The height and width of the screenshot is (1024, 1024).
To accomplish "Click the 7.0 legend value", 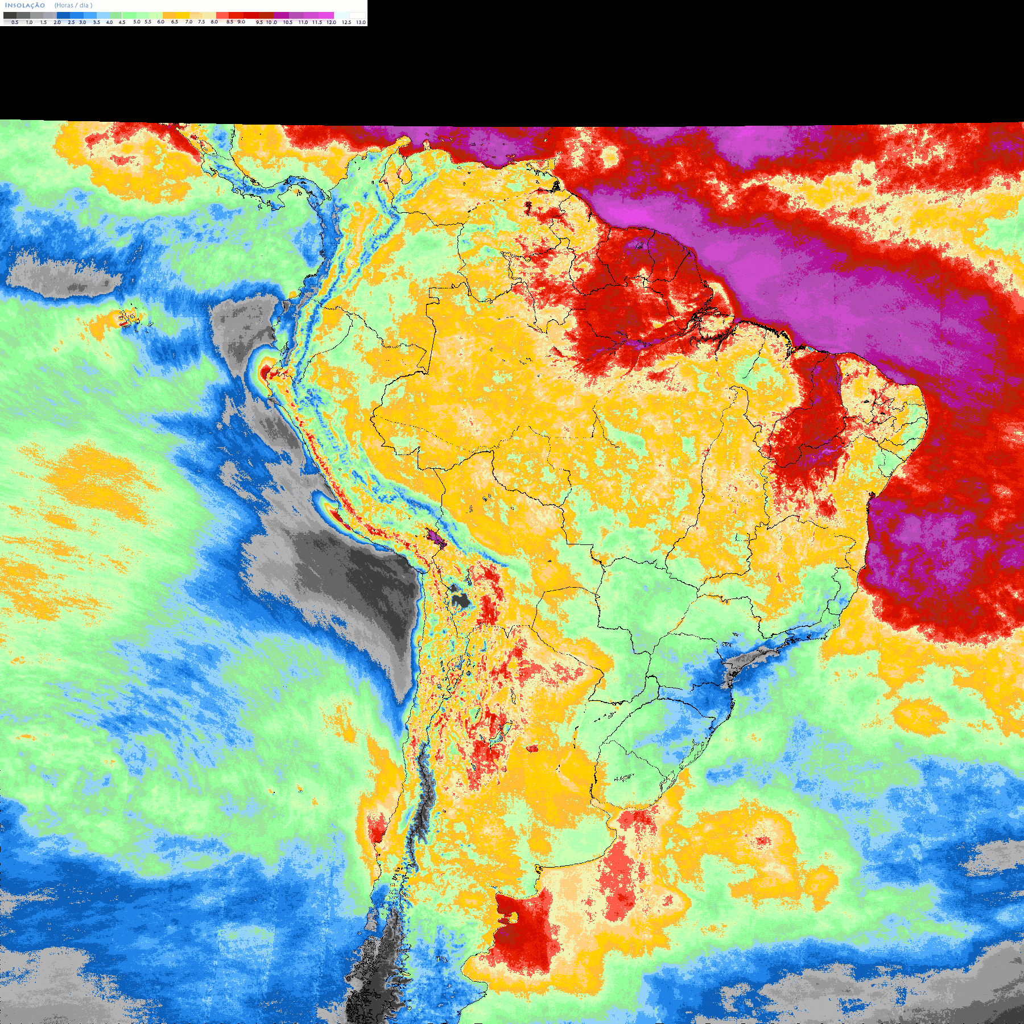I will (189, 22).
